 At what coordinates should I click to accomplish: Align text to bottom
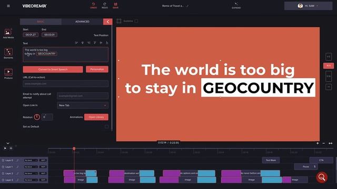107,43
